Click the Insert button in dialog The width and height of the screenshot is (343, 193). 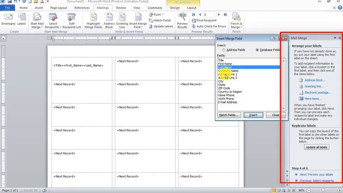(x=253, y=115)
